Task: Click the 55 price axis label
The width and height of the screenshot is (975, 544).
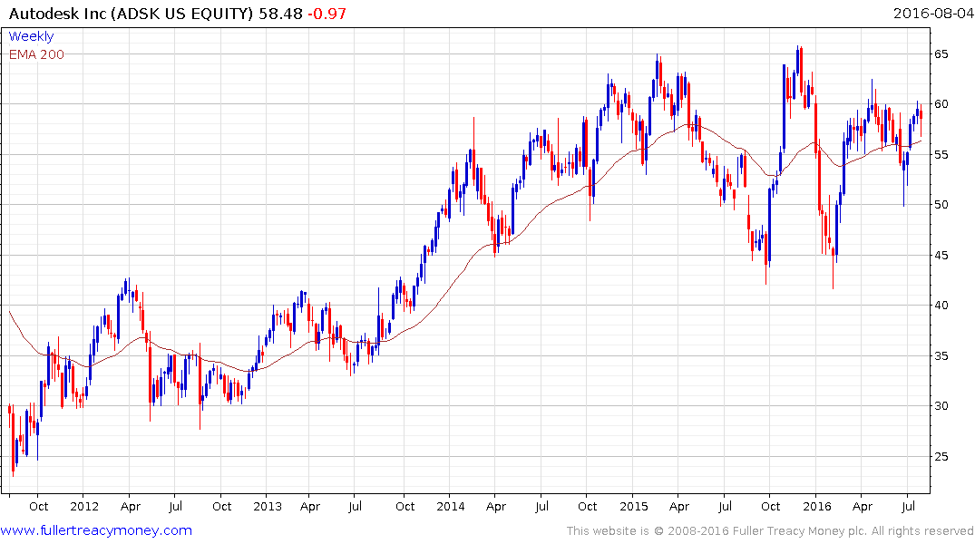Action: coord(941,154)
